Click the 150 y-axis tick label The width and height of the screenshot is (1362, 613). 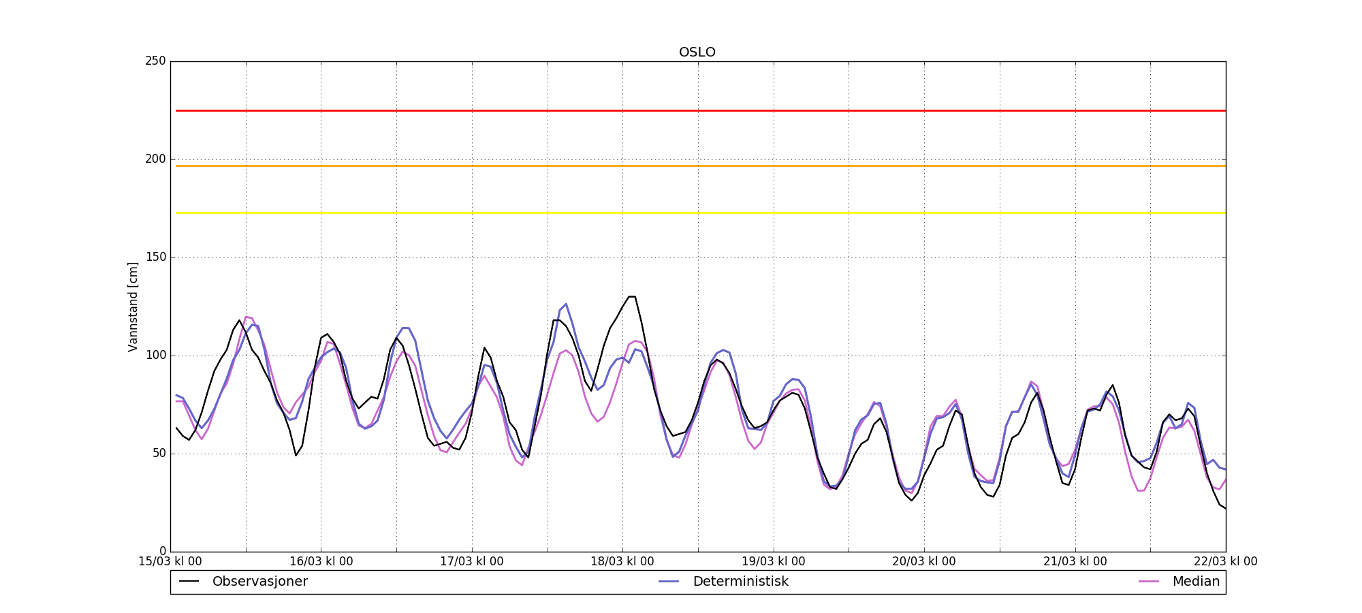click(x=155, y=257)
